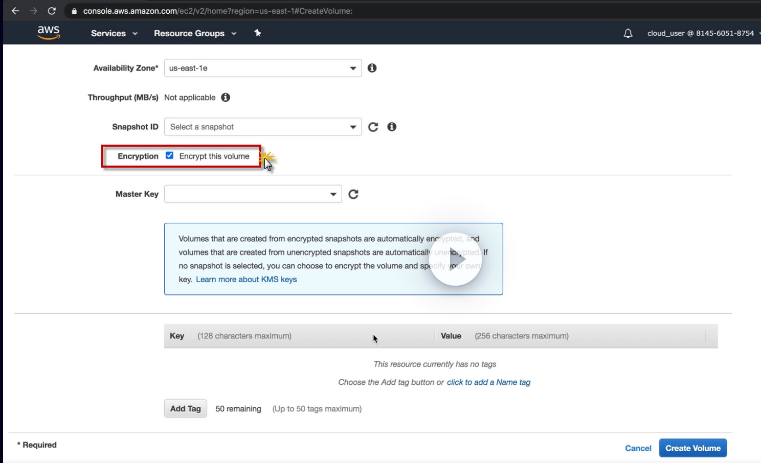Open the Availability Zone dropdown

point(262,68)
